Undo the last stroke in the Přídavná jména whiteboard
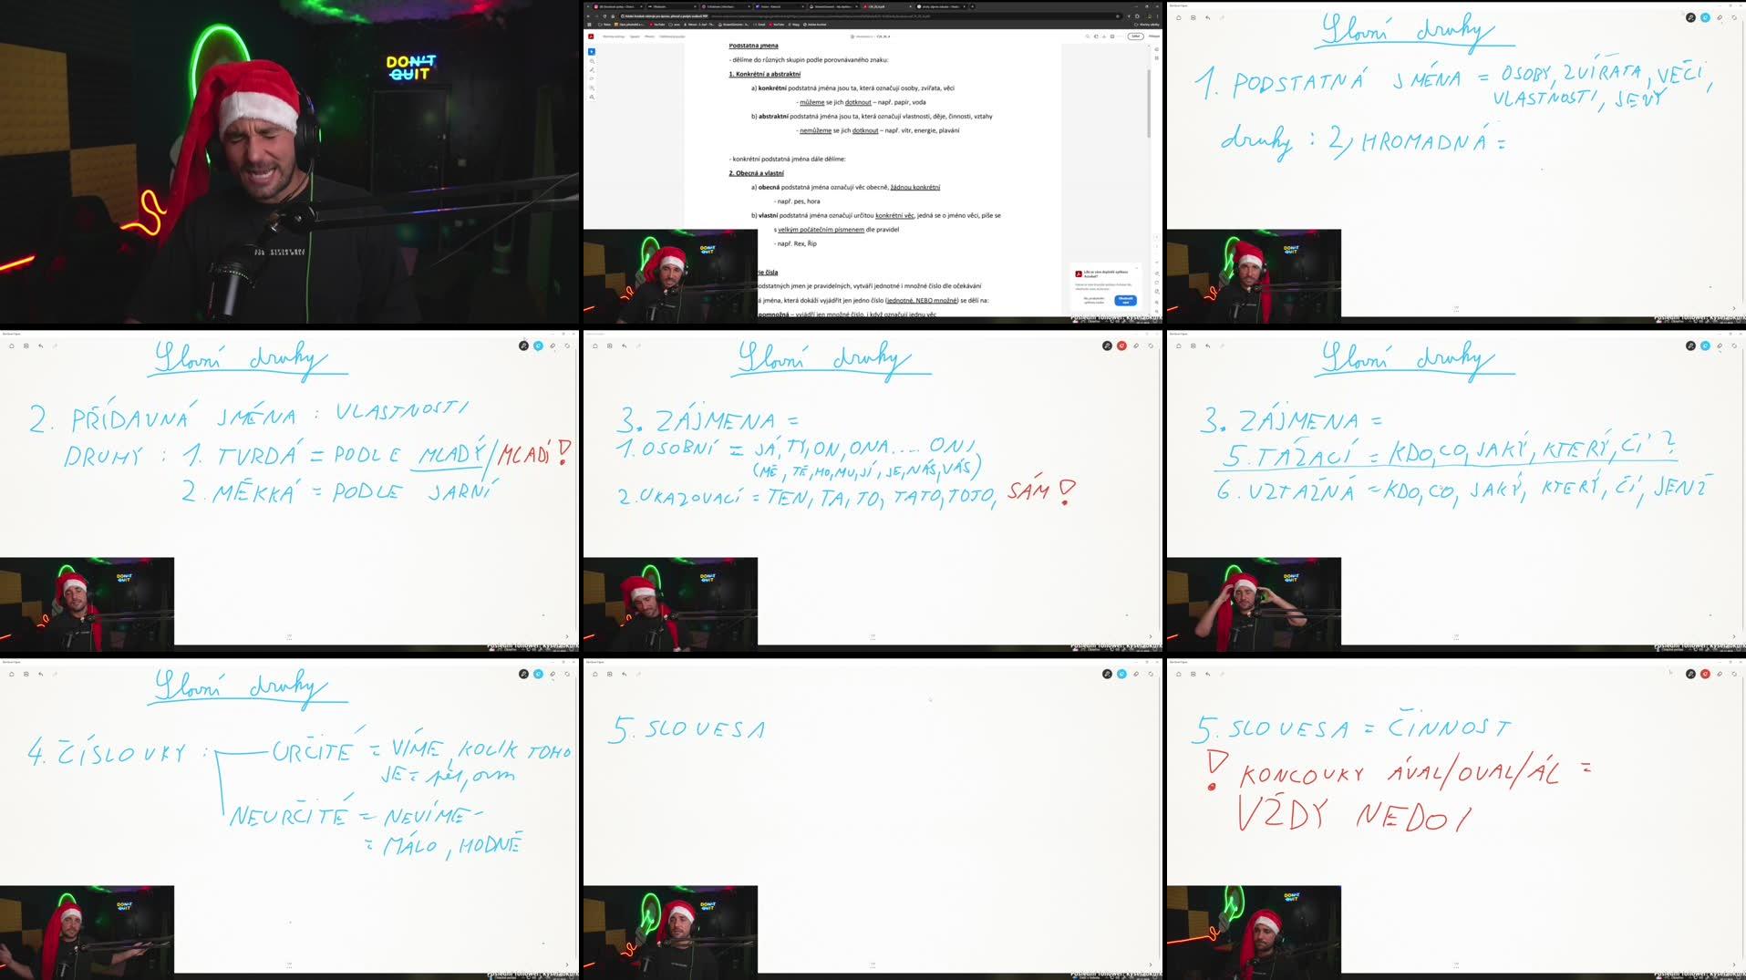This screenshot has width=1746, height=980. [x=41, y=346]
